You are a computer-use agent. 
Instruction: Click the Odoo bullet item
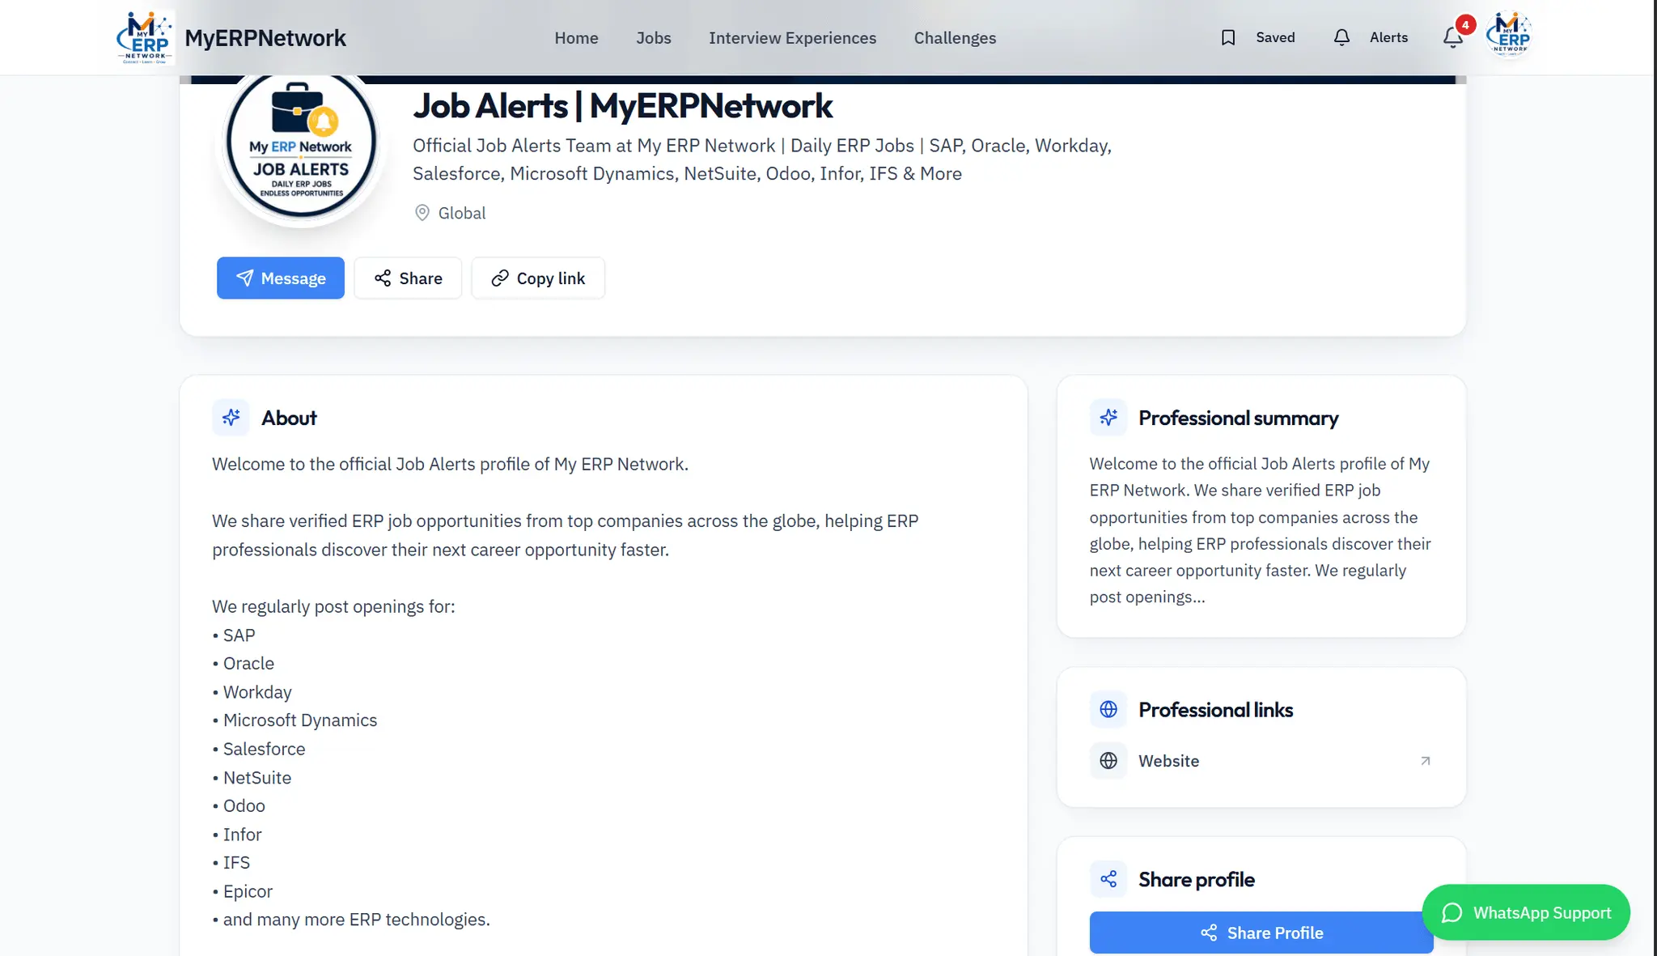[x=239, y=806]
